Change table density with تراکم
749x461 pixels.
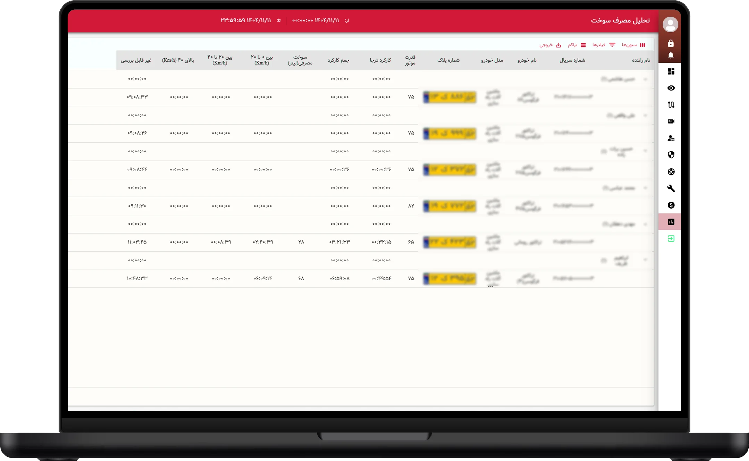pos(577,45)
